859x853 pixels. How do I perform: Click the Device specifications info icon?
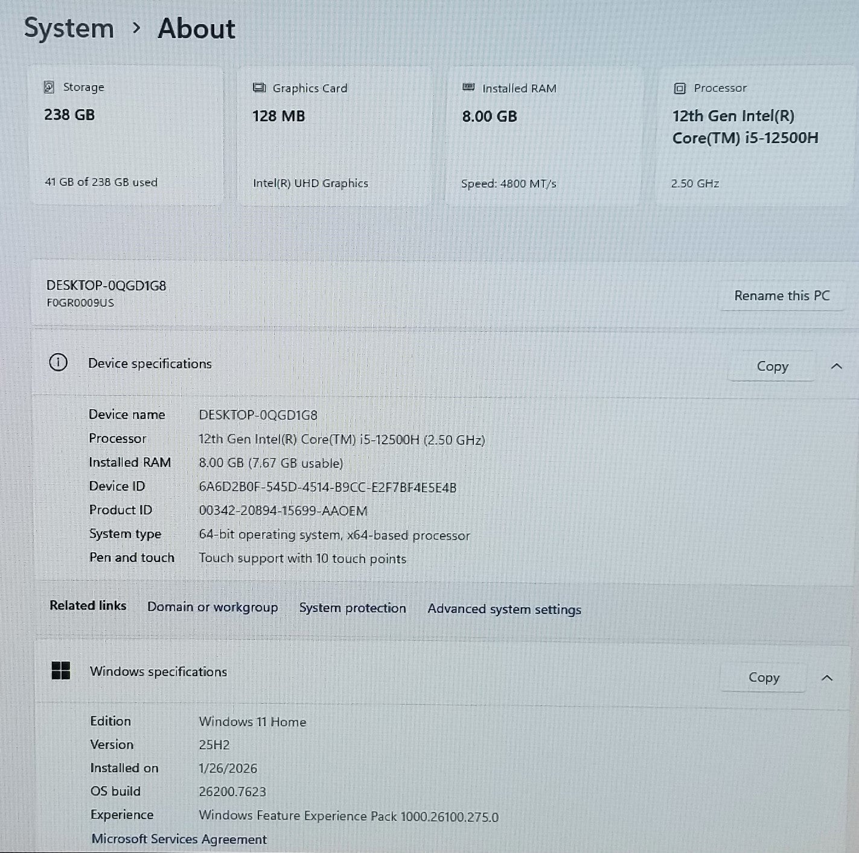point(59,363)
